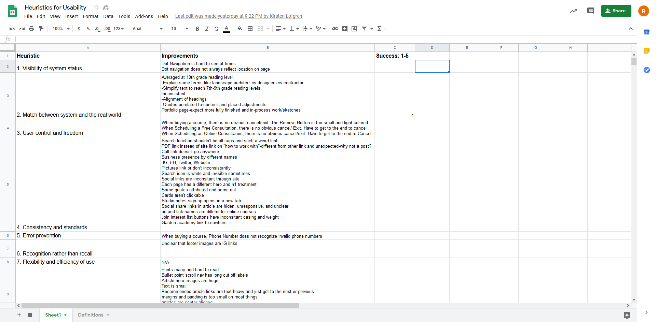
Task: Format as percent
Action: click(88, 29)
